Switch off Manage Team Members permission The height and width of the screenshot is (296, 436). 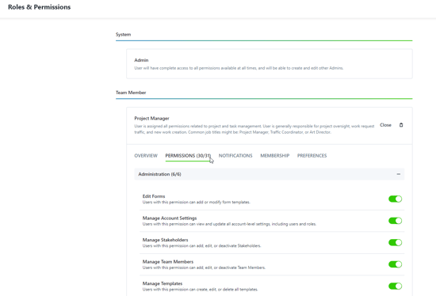click(x=395, y=264)
